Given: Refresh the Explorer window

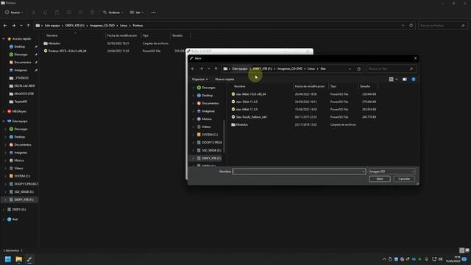Looking at the screenshot, I should point(411,26).
